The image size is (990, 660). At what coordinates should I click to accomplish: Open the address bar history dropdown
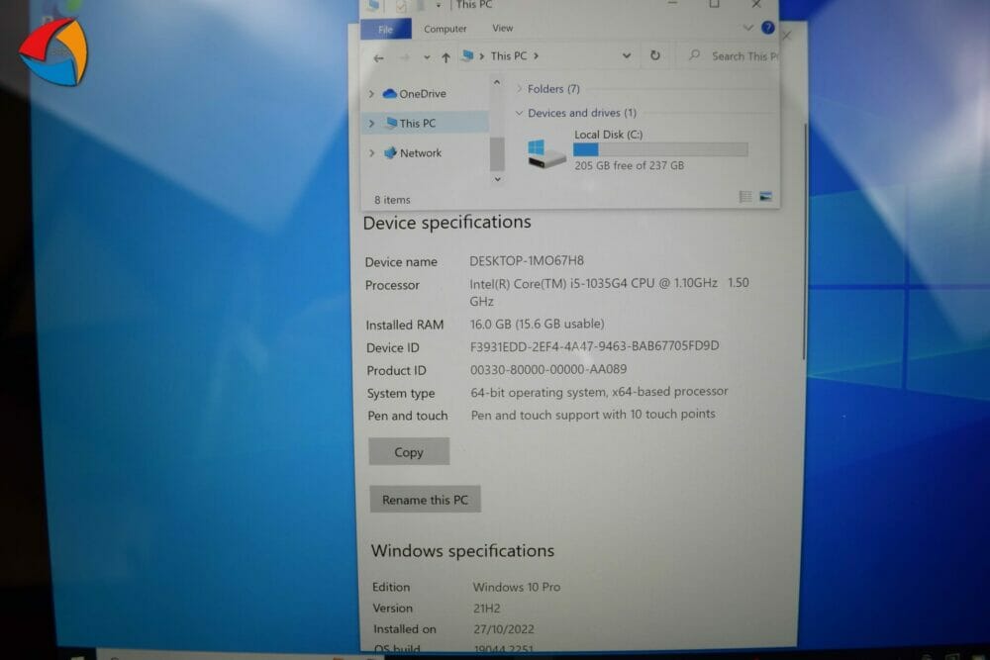tap(627, 55)
